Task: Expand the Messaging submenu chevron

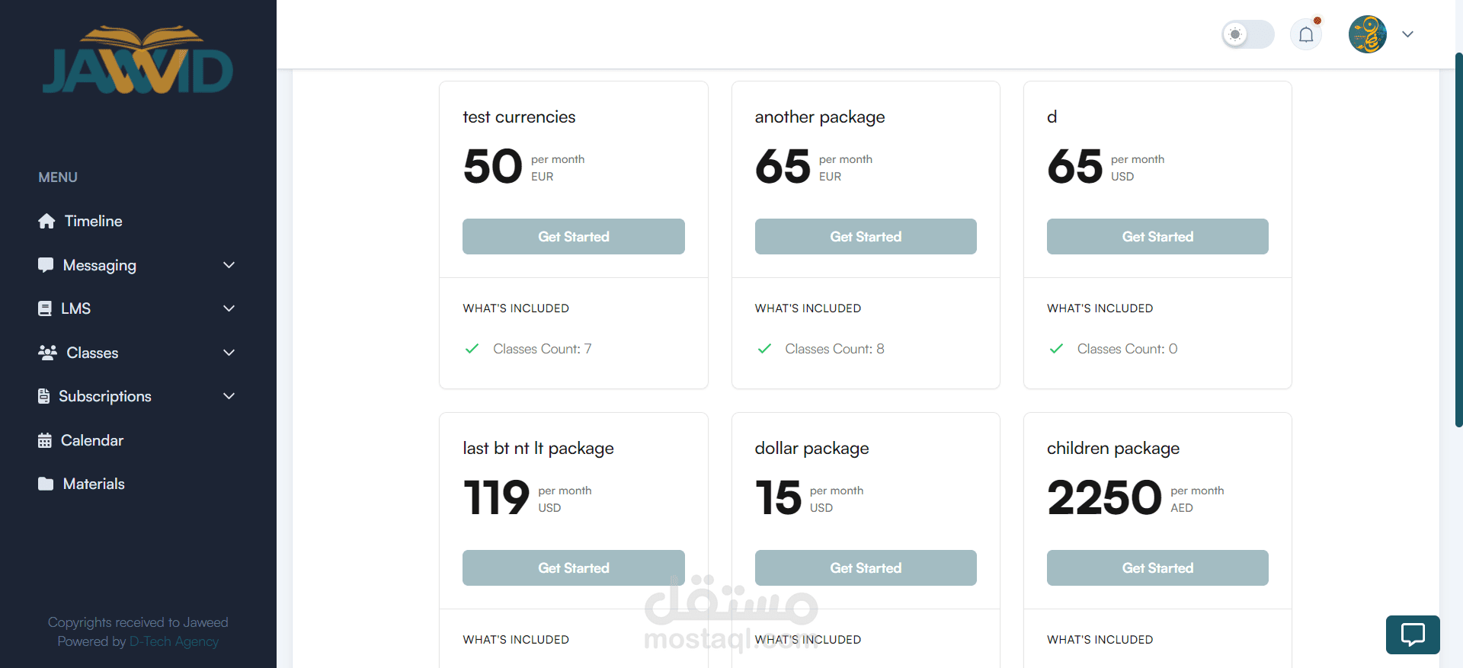Action: (229, 265)
